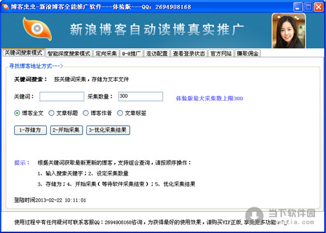Open the 查看登录状态 tab
The image size is (326, 233).
(189, 54)
